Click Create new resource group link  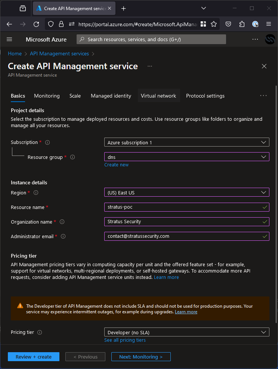(117, 165)
